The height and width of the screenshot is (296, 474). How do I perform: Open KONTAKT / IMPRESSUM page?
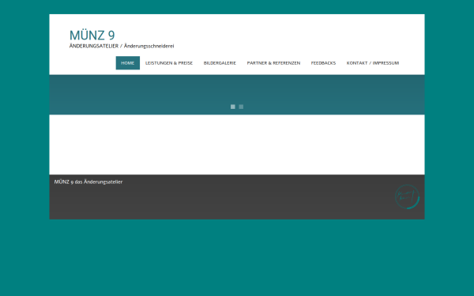tap(373, 63)
